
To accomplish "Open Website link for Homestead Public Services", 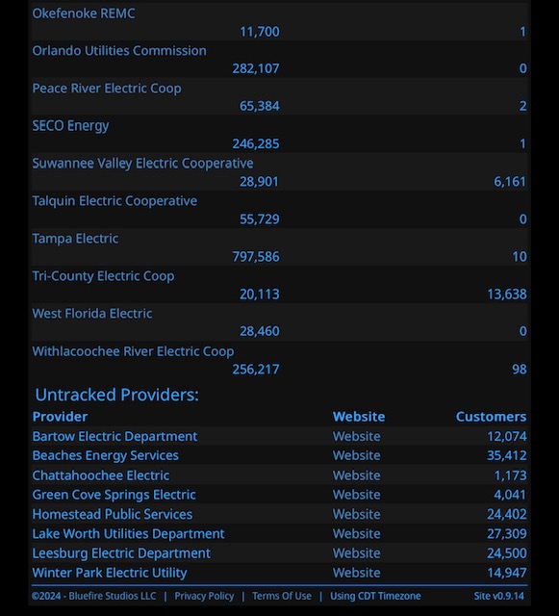I will pos(356,514).
